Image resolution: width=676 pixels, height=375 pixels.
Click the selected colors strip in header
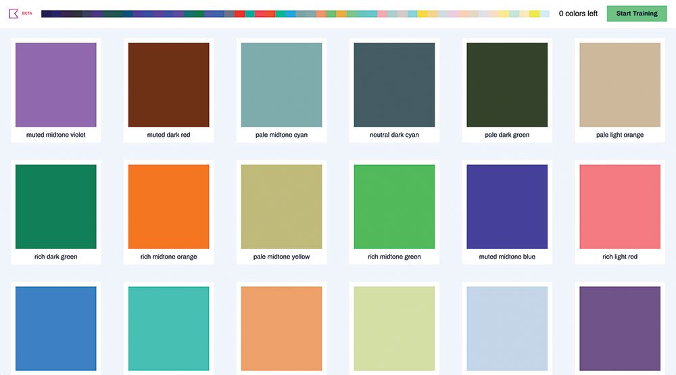click(295, 14)
